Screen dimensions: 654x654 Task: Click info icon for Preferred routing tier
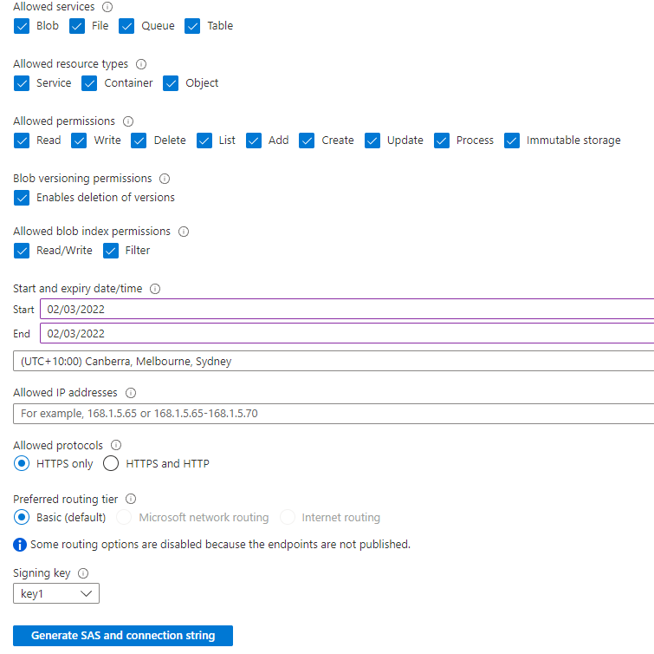[x=131, y=499]
